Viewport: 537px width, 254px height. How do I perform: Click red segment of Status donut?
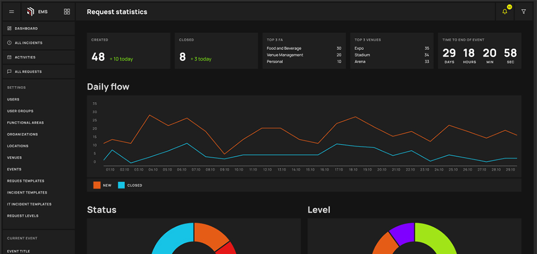228,249
